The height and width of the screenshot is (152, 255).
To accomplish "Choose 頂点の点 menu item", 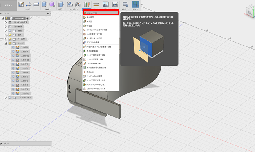I will point(101,72).
